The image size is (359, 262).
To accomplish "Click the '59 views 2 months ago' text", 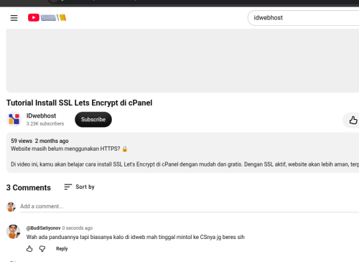I will point(39,141).
